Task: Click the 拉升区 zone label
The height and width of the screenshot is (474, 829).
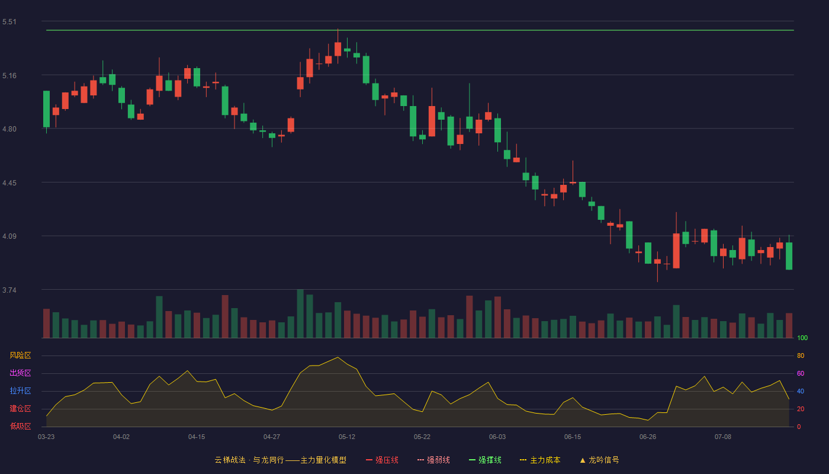Action: pyautogui.click(x=20, y=391)
